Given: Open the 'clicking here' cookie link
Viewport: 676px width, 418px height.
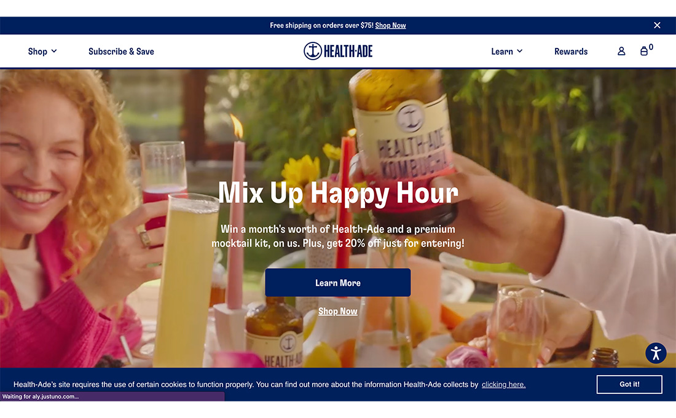Looking at the screenshot, I should 503,384.
